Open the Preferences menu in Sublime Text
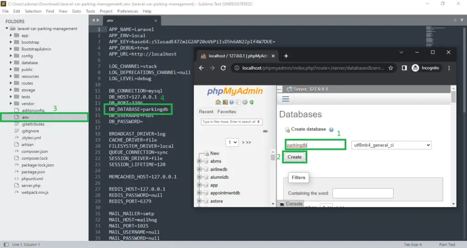The height and width of the screenshot is (248, 467). [127, 11]
